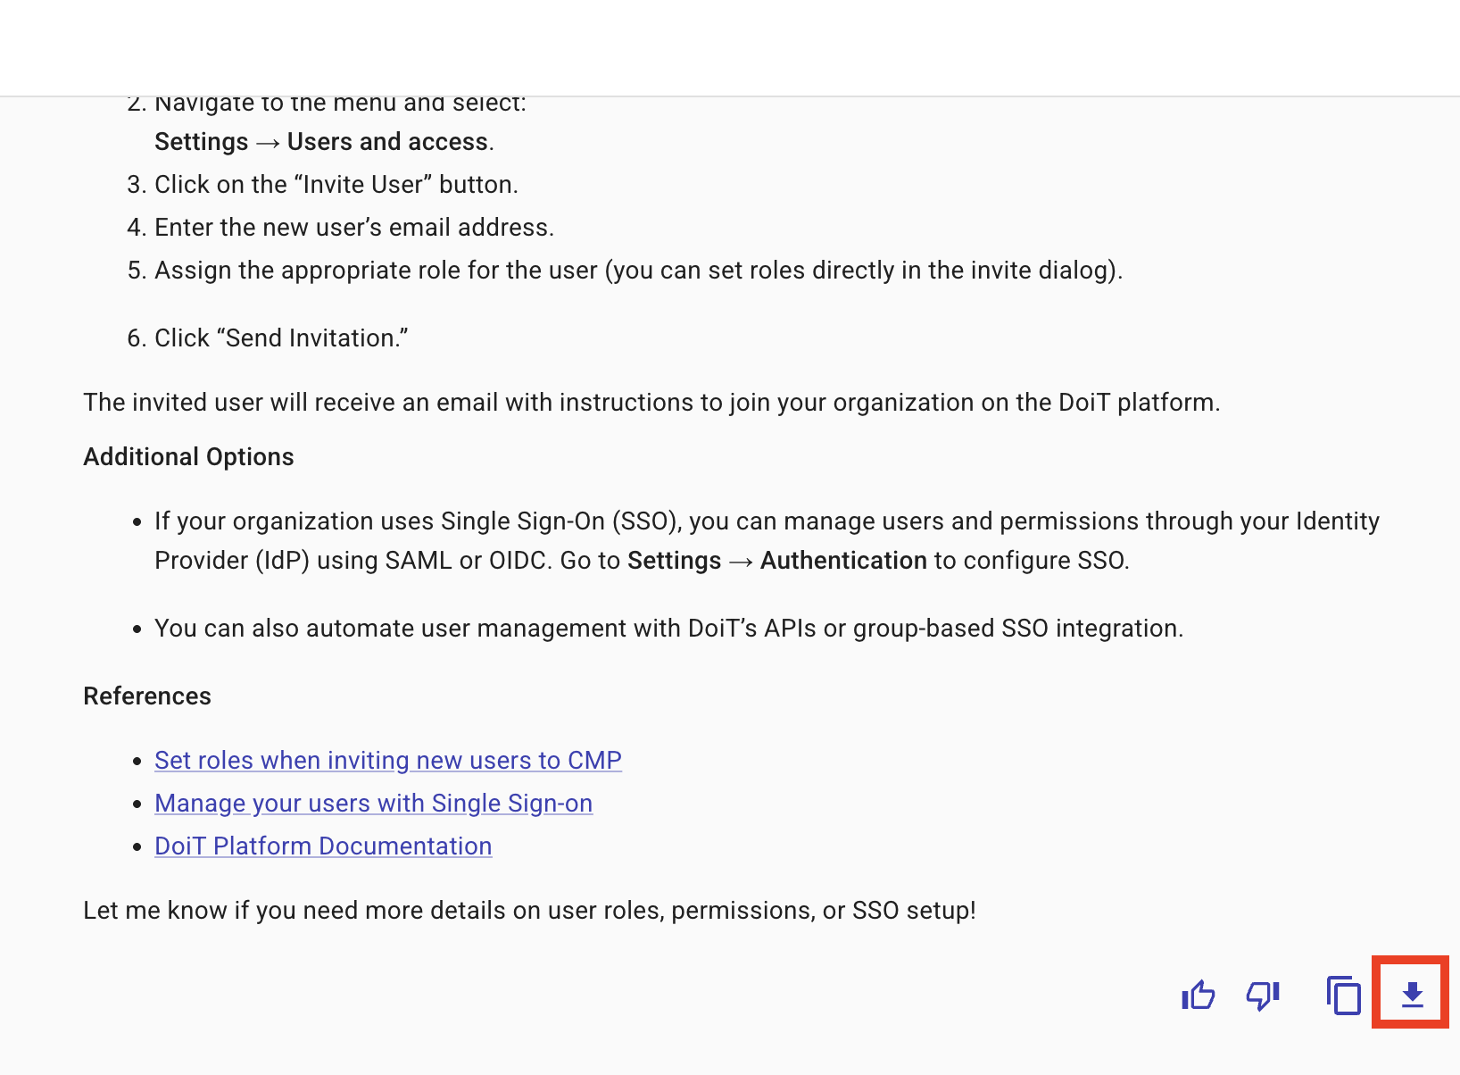Screen dimensions: 1460x1075
Task: Select the bold 'Additional Options' heading
Action: pyautogui.click(x=188, y=456)
